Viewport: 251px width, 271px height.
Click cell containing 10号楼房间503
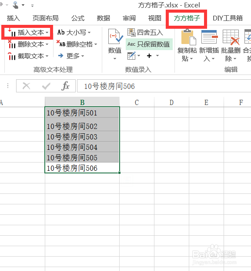pyautogui.click(x=82, y=136)
